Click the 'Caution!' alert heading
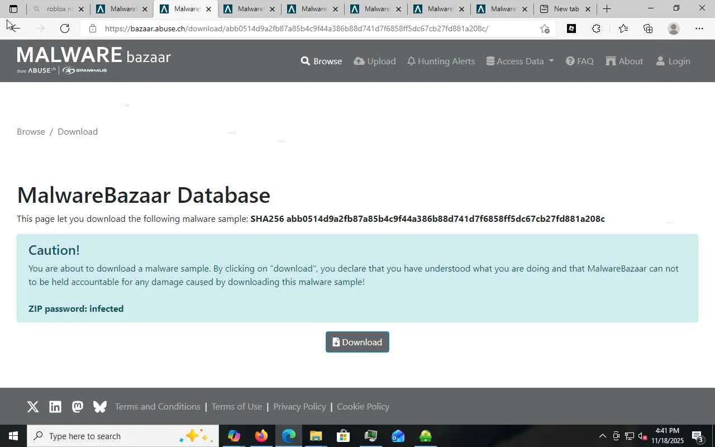 [54, 250]
